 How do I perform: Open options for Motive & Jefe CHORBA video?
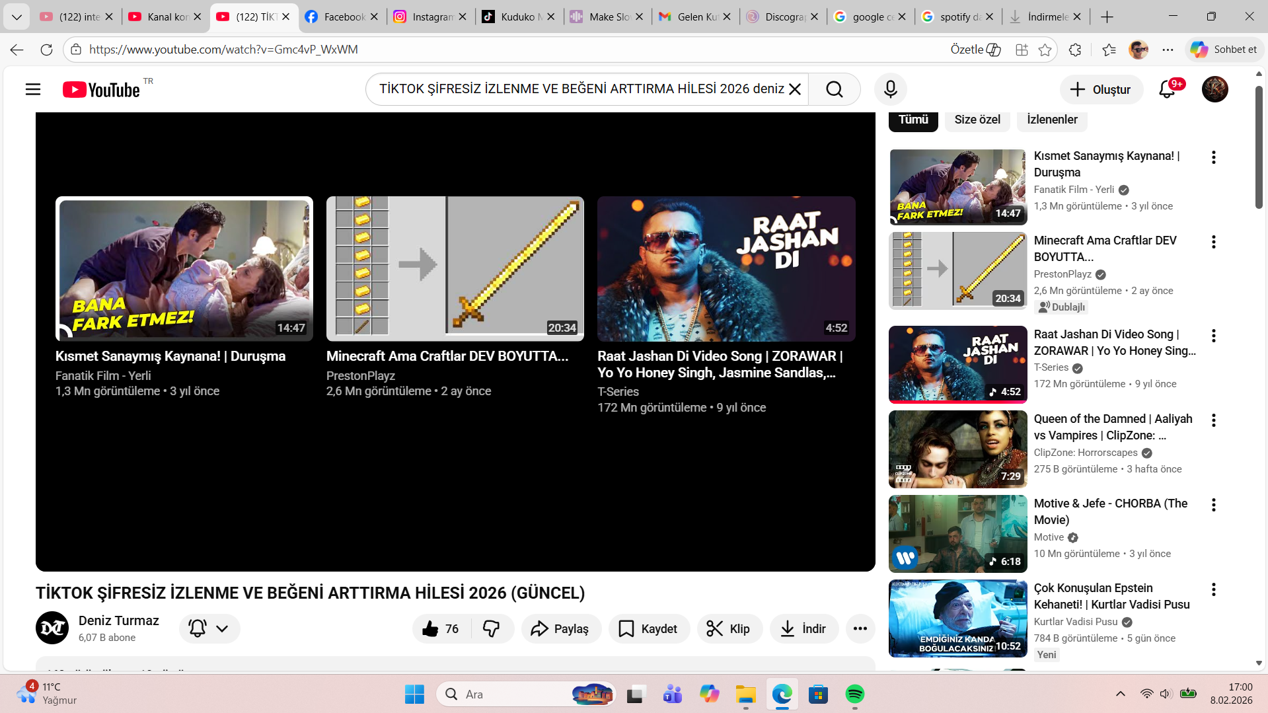(1213, 505)
